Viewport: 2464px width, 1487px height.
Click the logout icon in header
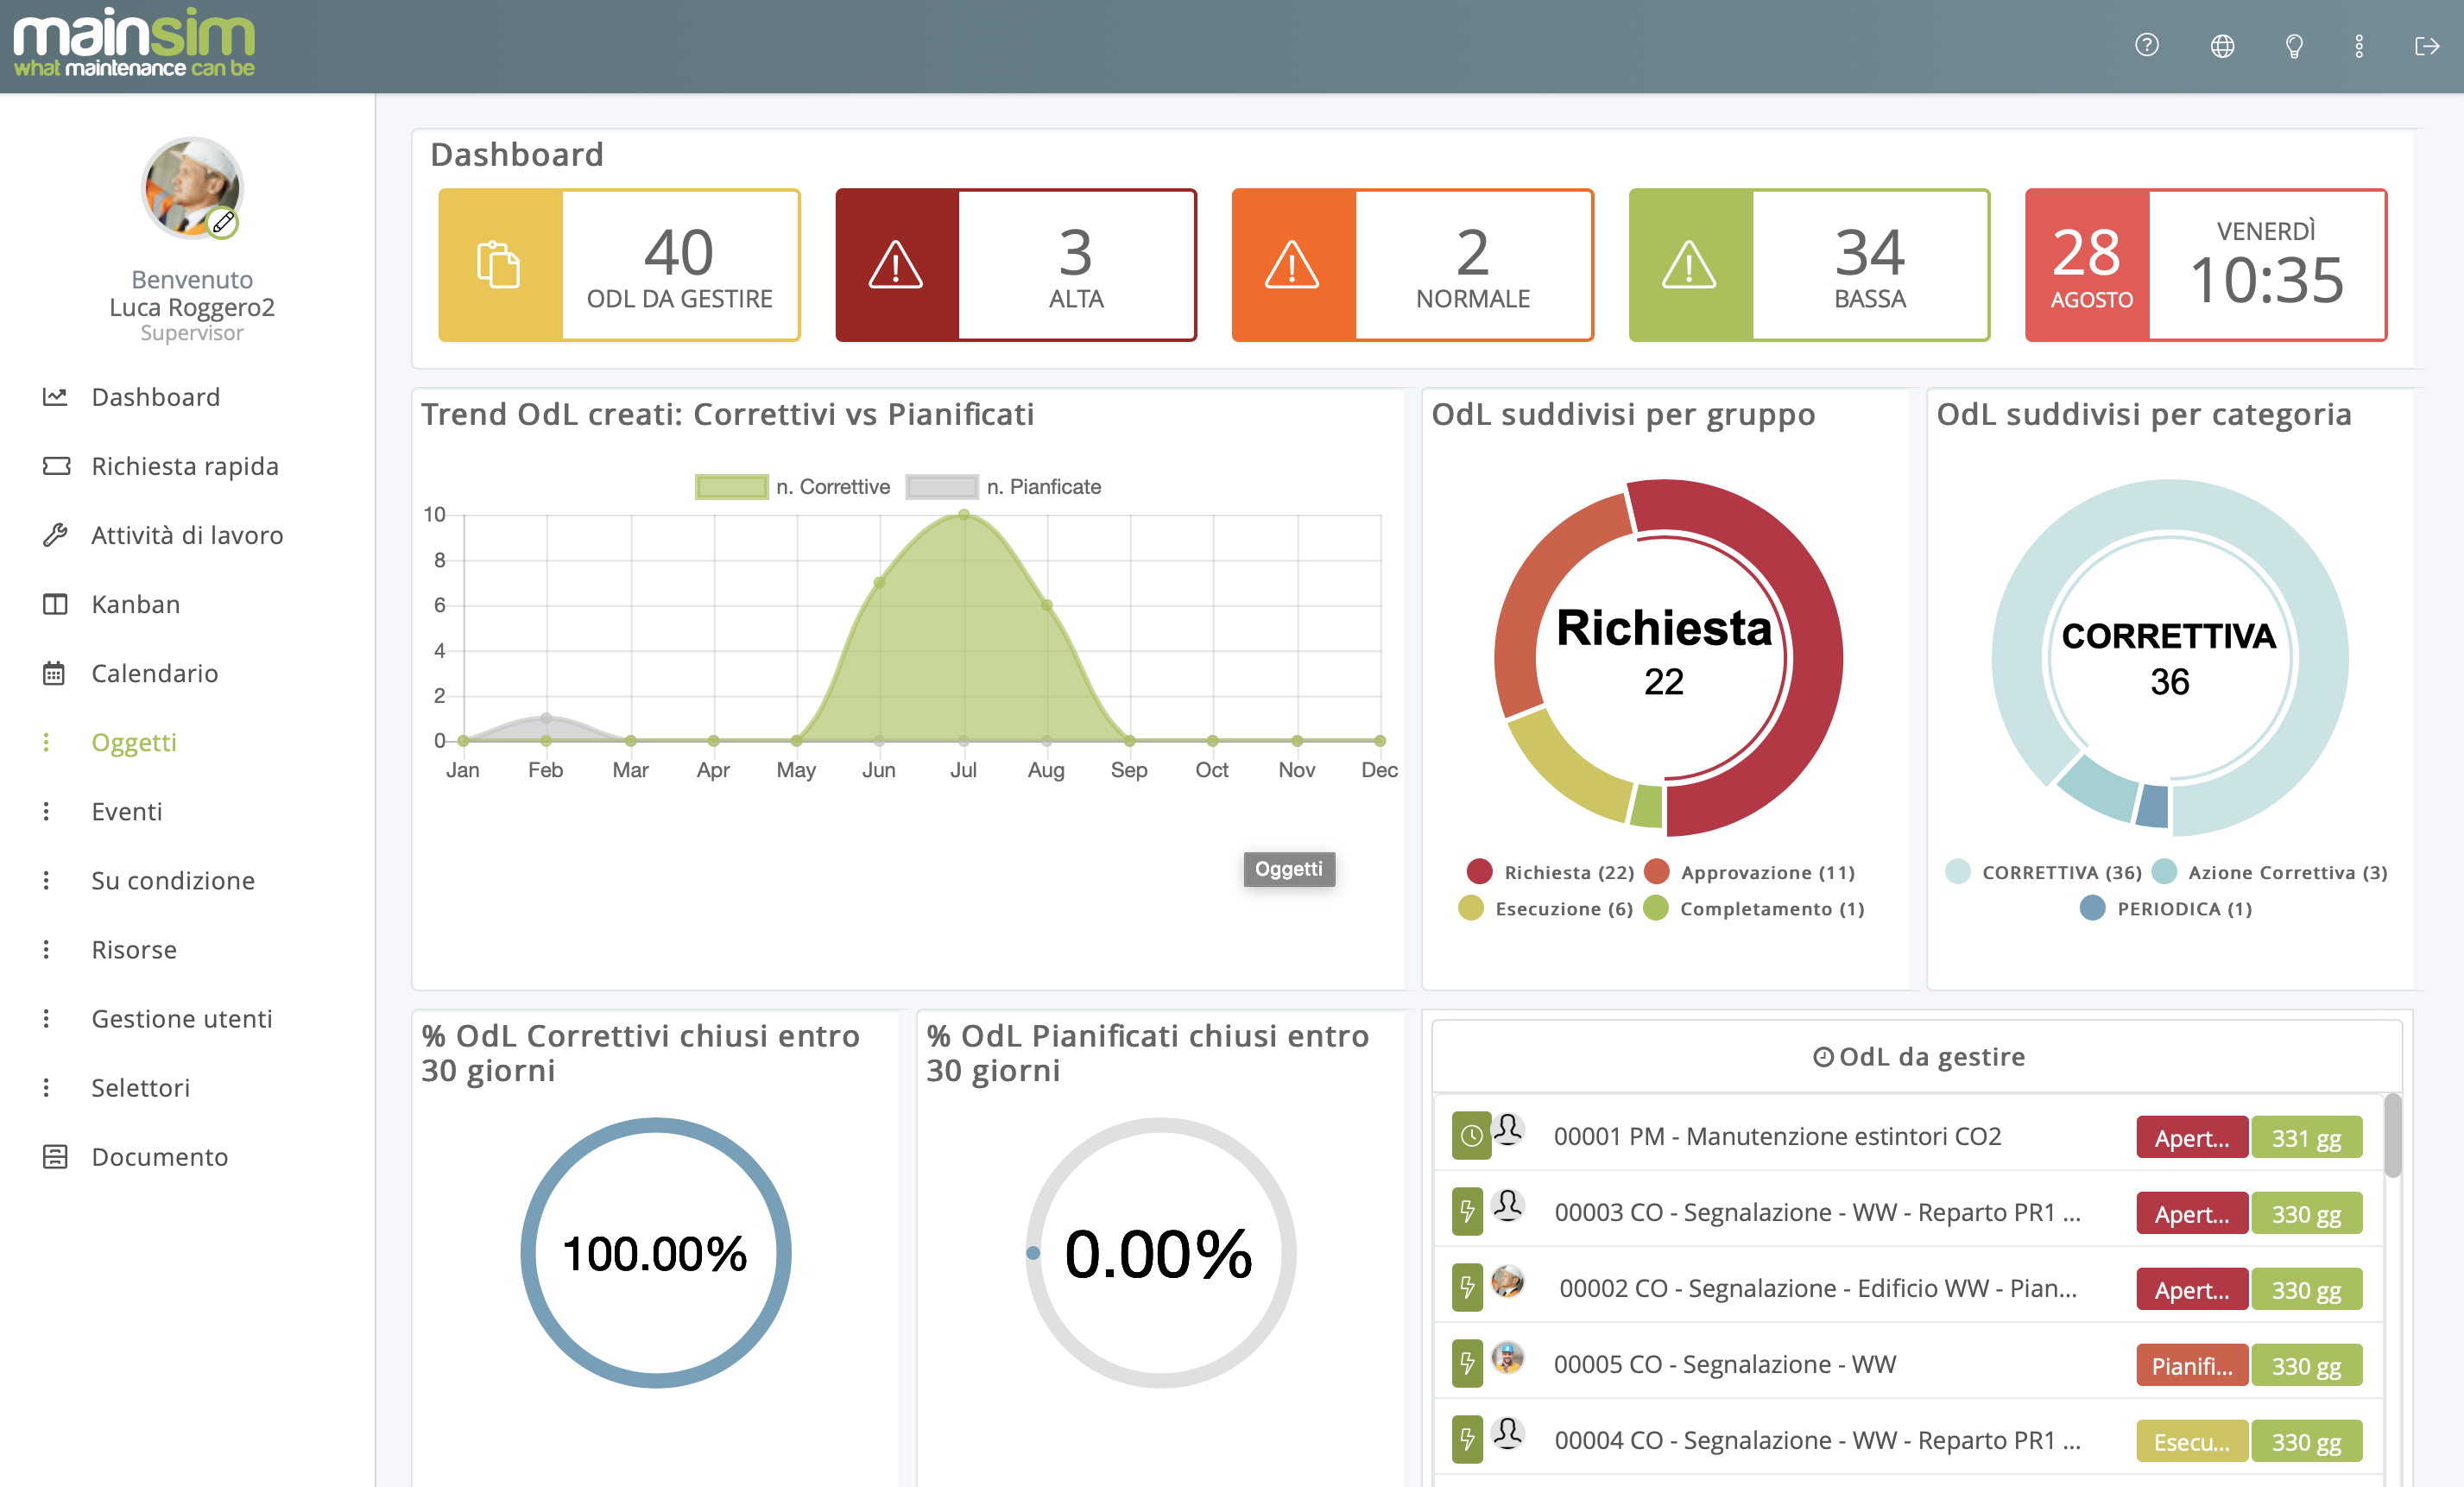click(x=2426, y=46)
